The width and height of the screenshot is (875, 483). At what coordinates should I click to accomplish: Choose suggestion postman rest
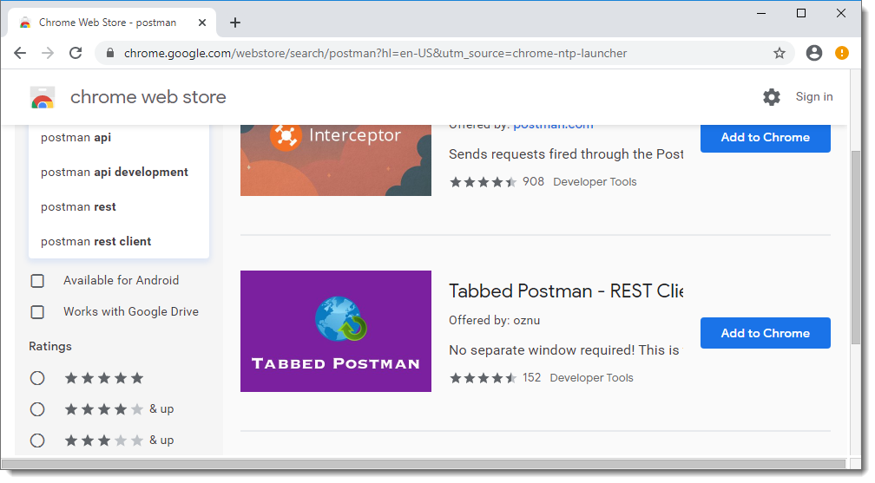pyautogui.click(x=78, y=206)
